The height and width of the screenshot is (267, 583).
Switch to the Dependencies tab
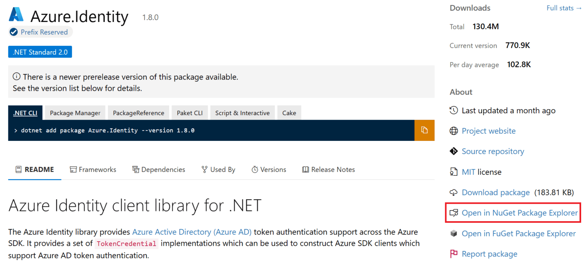tap(159, 169)
